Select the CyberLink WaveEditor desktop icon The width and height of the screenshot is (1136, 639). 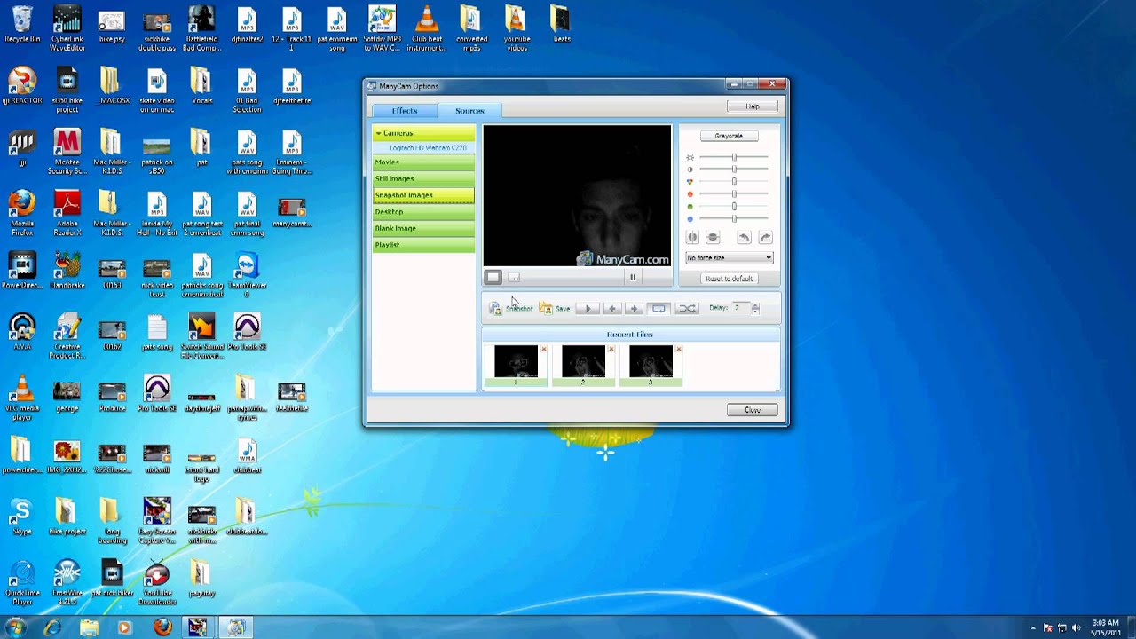67,28
